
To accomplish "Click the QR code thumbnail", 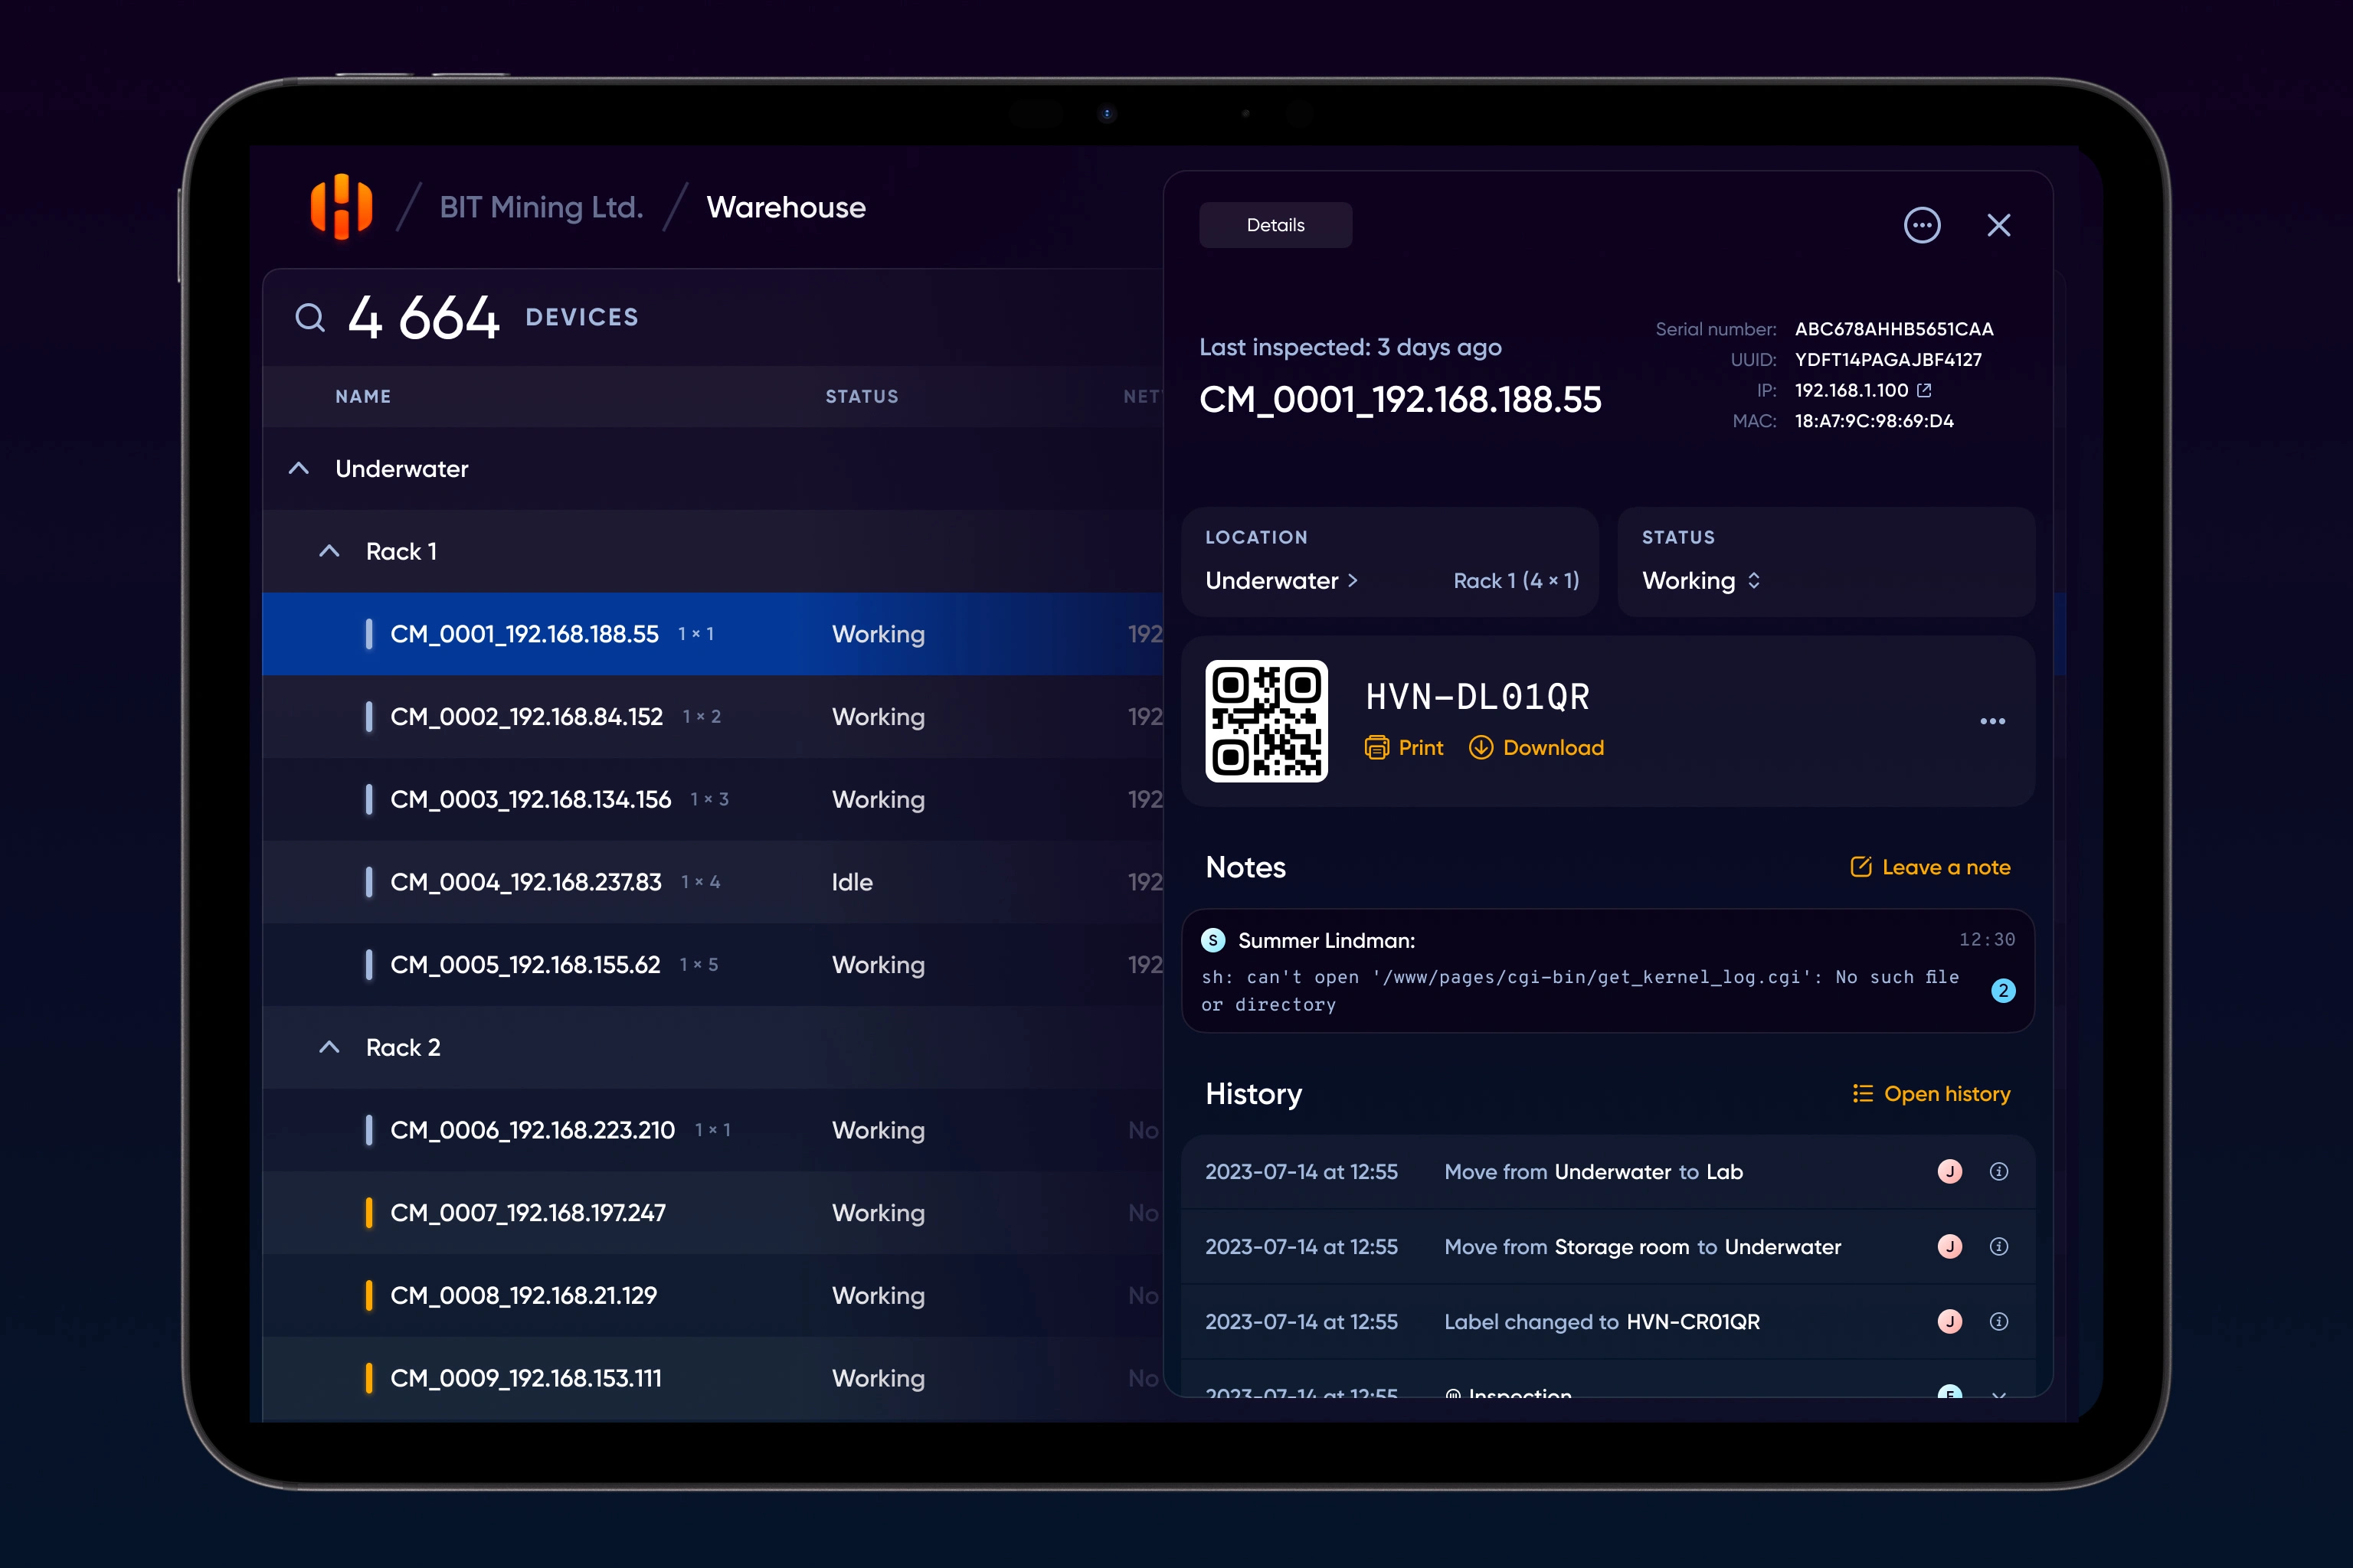I will click(x=1267, y=721).
